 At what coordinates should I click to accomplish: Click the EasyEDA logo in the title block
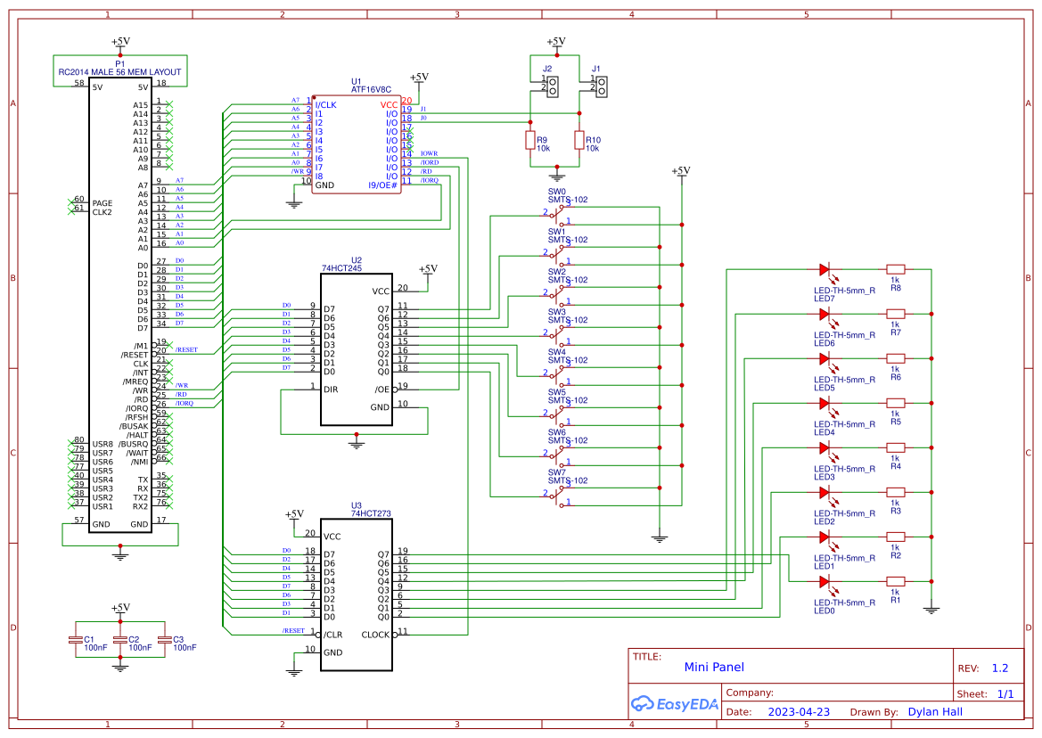click(x=675, y=704)
